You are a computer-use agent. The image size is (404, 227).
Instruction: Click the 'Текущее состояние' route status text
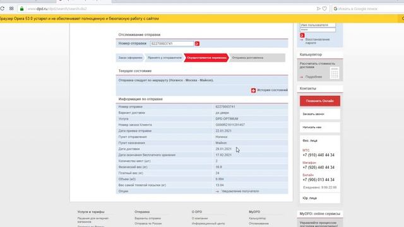tap(166, 80)
